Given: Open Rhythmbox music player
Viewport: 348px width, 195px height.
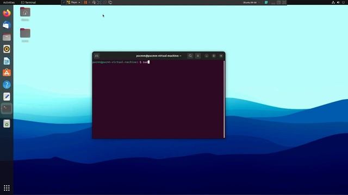Looking at the screenshot, I should [7, 49].
